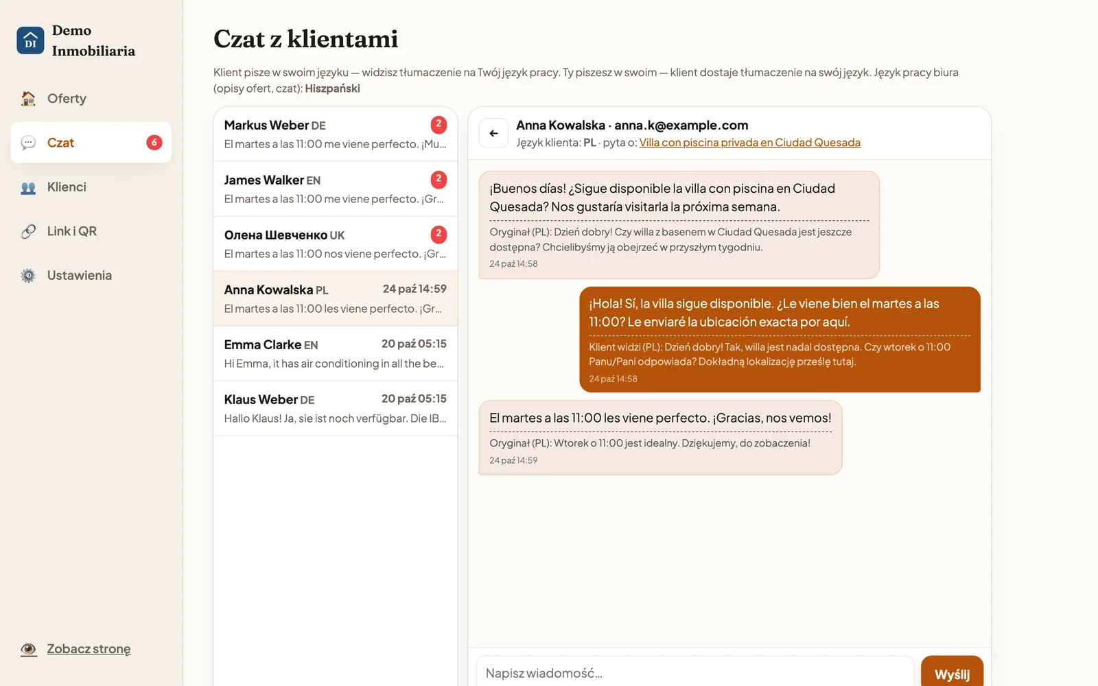Click unread badge on Олена Шевченко conversation
1098x686 pixels.
(439, 235)
